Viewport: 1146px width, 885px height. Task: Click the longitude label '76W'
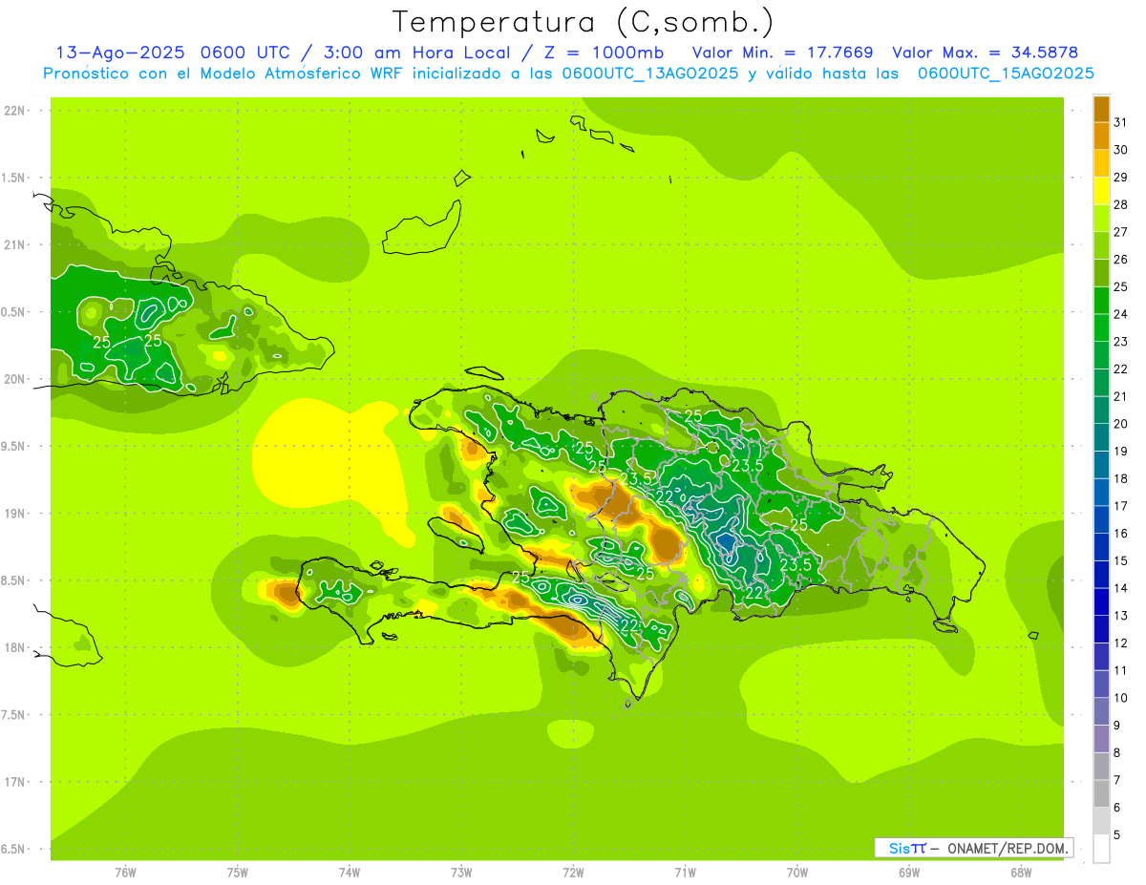point(125,873)
